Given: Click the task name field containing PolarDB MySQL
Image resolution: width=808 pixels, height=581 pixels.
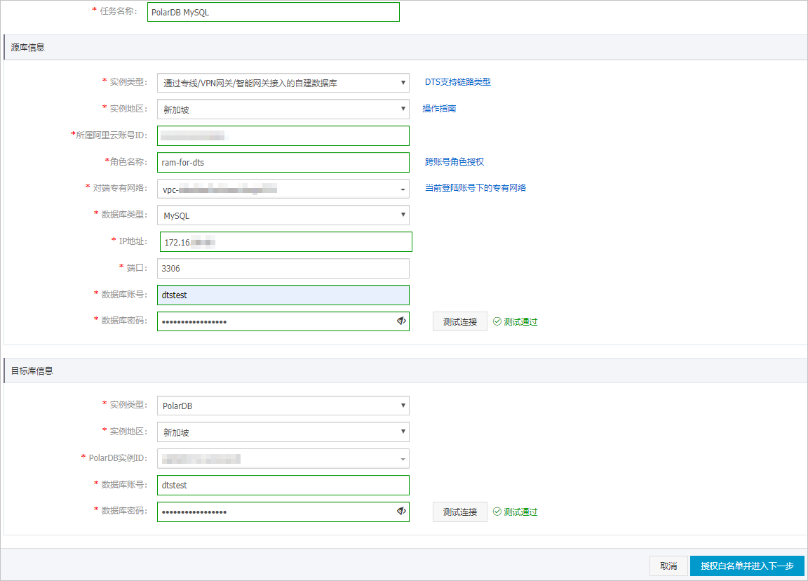Looking at the screenshot, I should 273,13.
